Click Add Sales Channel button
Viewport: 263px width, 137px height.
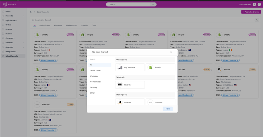coord(251,12)
